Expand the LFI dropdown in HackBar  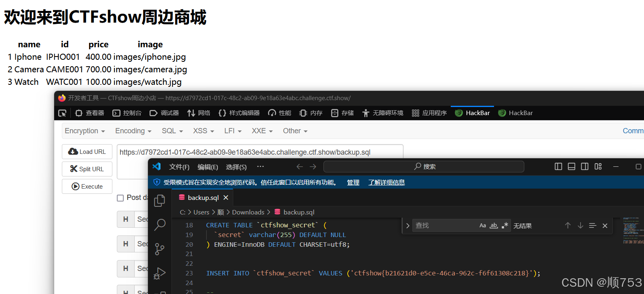click(x=233, y=131)
